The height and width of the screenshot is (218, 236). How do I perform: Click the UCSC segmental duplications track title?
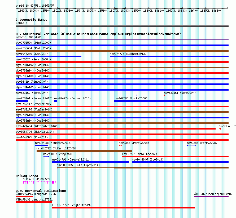[41, 191]
